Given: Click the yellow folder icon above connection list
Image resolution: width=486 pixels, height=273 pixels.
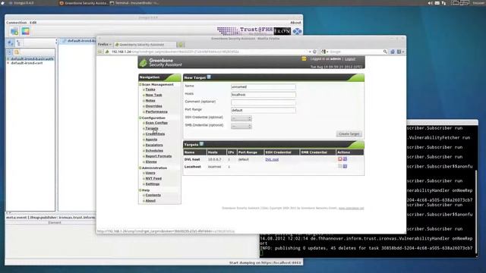Looking at the screenshot, I should click(x=17, y=52).
